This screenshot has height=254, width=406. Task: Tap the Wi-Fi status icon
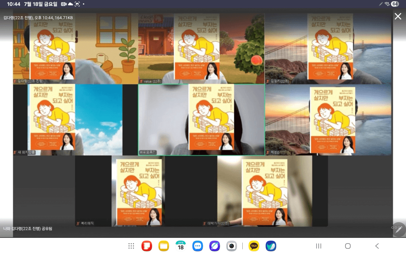point(387,4)
